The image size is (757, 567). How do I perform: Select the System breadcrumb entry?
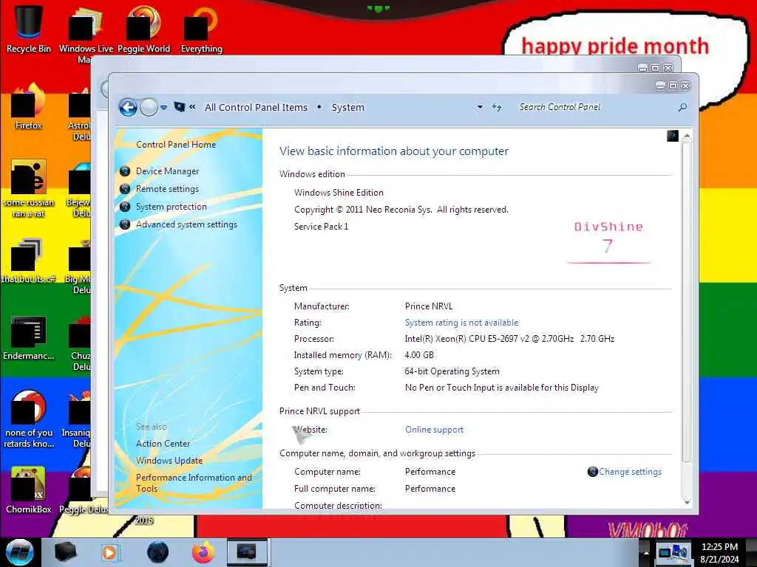click(347, 108)
